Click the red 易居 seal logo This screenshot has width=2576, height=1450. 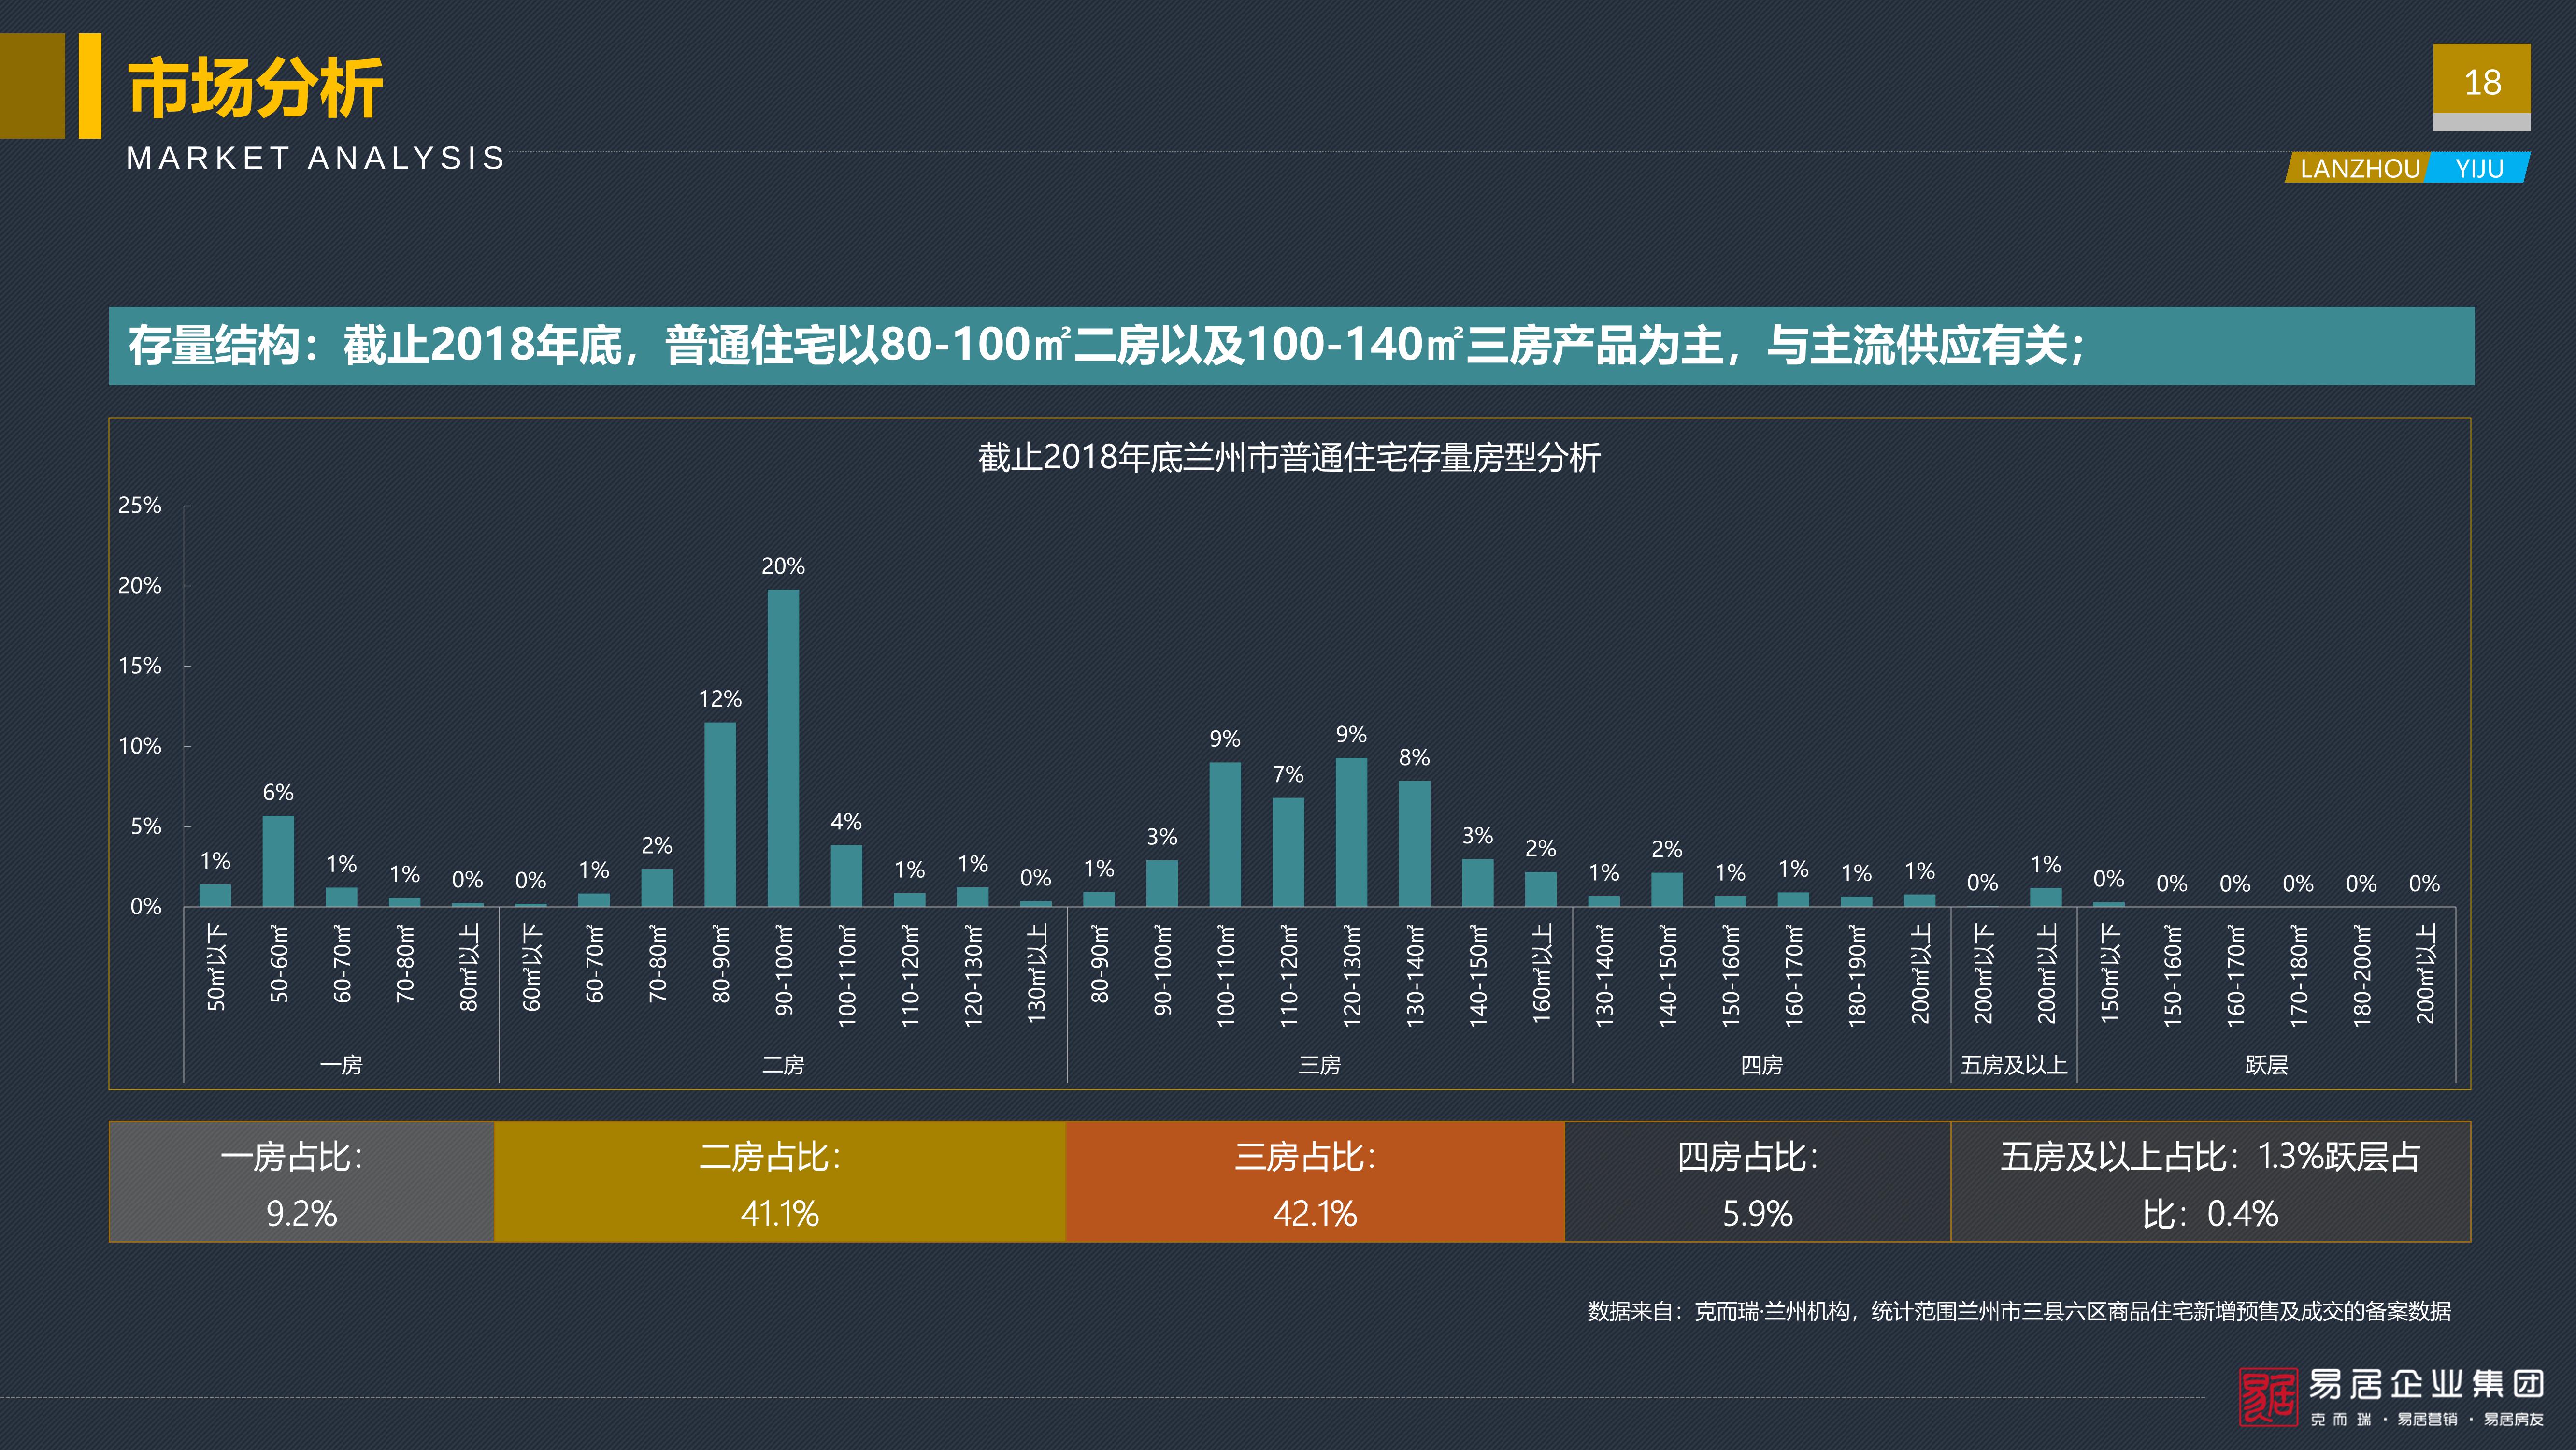coord(2267,1396)
